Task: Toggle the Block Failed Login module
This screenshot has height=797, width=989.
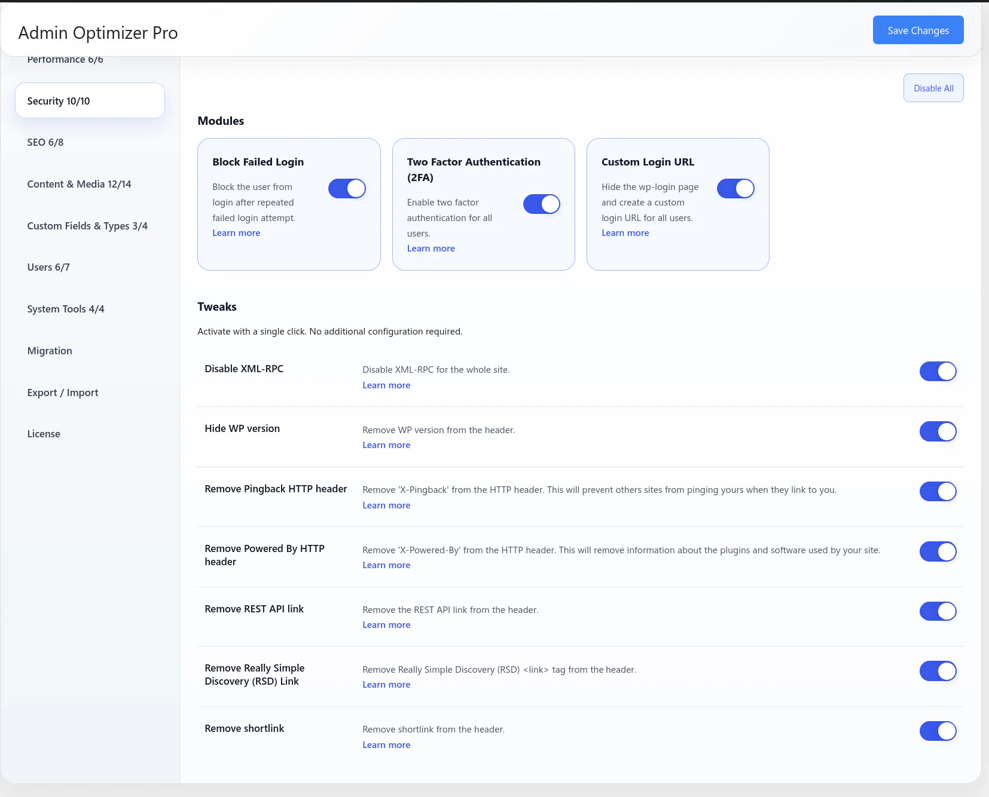Action: pos(347,189)
